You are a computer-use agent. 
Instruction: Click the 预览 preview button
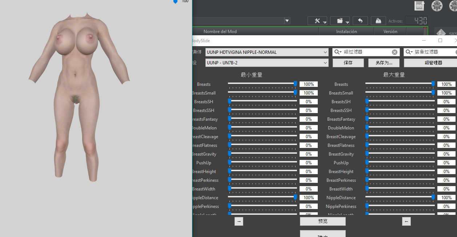click(x=322, y=221)
